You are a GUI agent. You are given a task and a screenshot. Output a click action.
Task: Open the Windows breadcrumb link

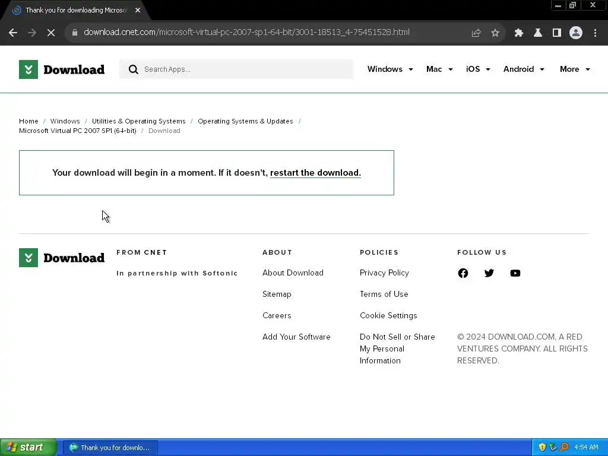click(x=65, y=121)
